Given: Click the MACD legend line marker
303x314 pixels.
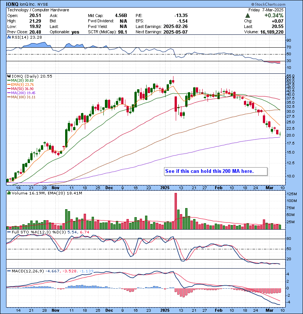Looking at the screenshot, I should click(x=9, y=271).
